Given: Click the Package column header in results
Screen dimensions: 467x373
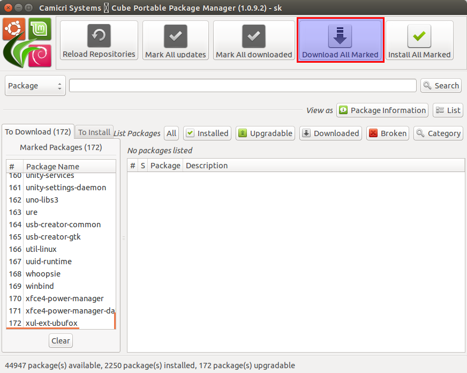Looking at the screenshot, I should [x=165, y=166].
